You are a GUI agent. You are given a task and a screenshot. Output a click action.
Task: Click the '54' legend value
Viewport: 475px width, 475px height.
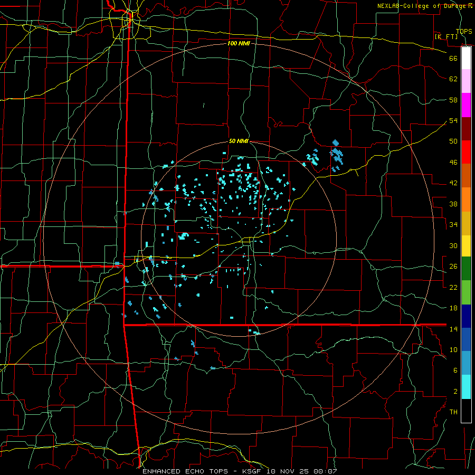click(x=453, y=120)
